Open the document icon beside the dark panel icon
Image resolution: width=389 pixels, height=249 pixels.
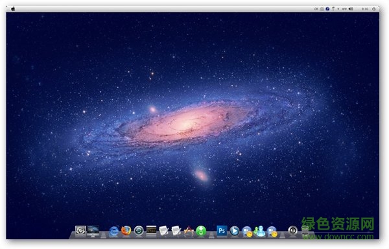pos(164,231)
